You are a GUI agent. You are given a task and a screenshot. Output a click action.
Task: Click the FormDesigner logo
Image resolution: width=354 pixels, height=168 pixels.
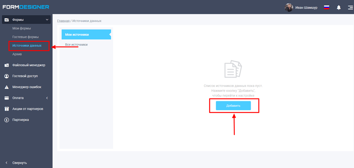pos(26,7)
